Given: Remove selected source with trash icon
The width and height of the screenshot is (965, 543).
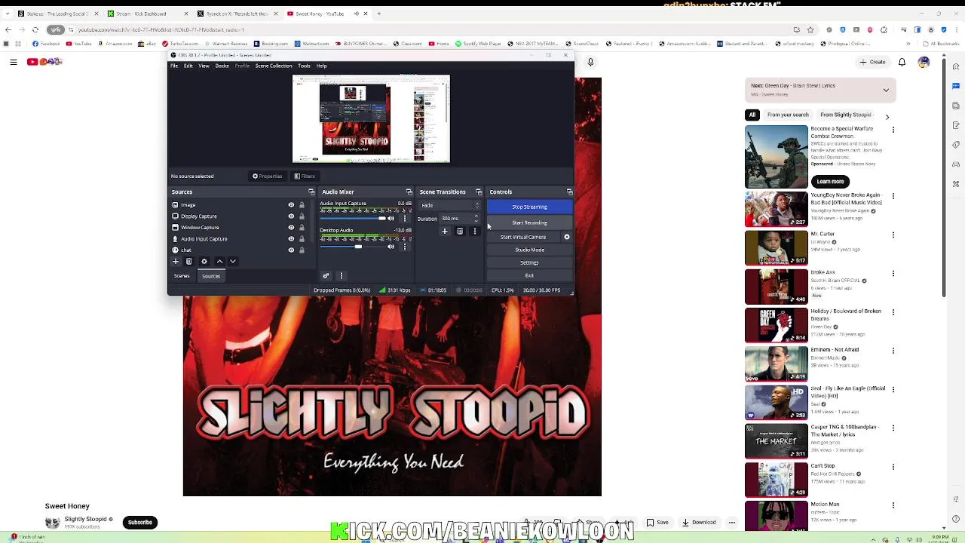Looking at the screenshot, I should tap(189, 262).
